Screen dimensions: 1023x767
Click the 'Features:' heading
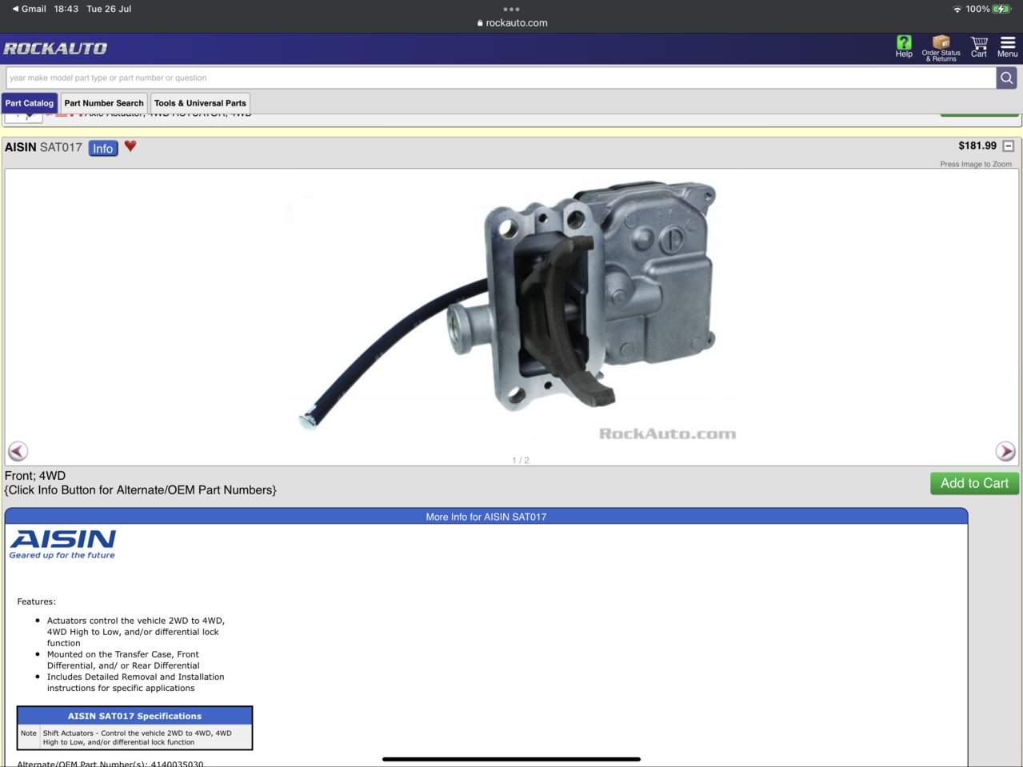point(37,601)
